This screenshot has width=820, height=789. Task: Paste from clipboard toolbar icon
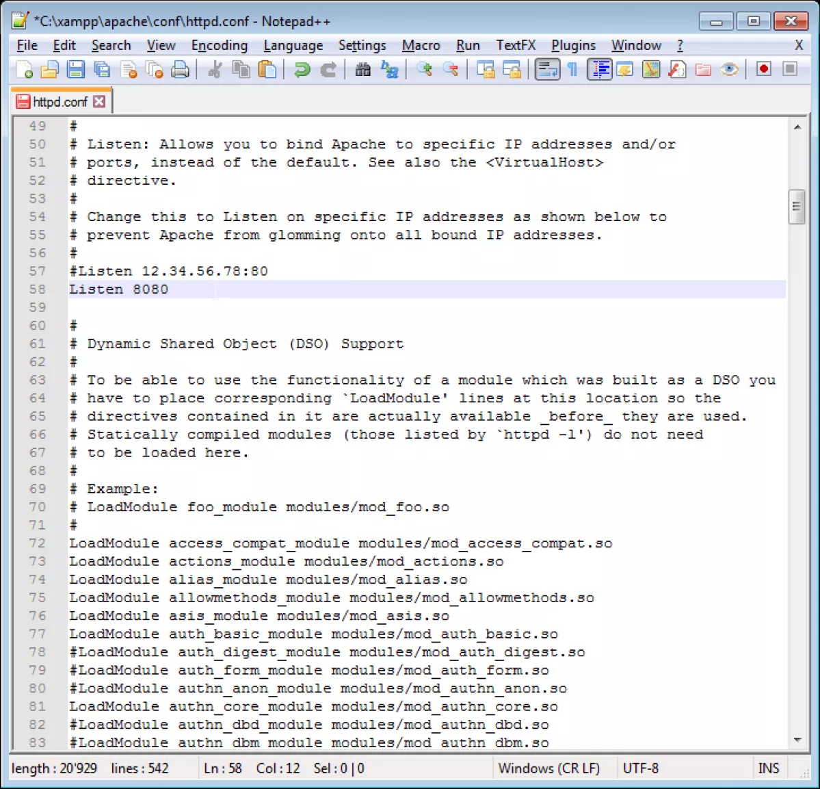(267, 70)
